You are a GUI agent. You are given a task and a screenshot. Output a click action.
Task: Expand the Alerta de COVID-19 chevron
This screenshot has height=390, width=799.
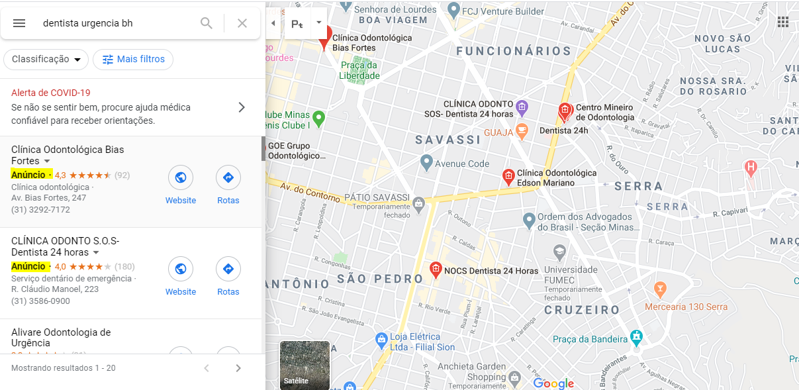tap(242, 107)
